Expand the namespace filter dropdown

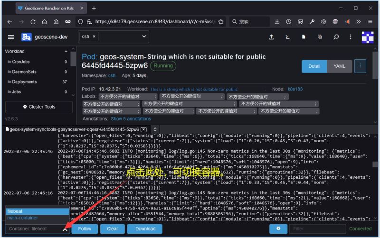point(144,37)
